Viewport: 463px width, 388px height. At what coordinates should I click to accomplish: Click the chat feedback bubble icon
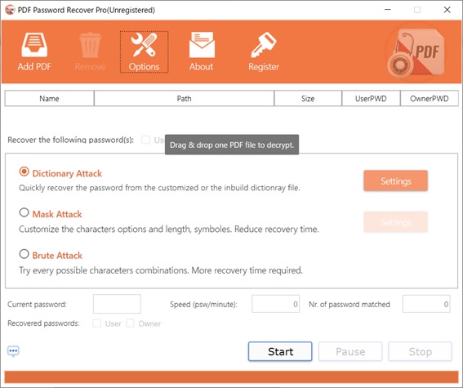coord(13,351)
